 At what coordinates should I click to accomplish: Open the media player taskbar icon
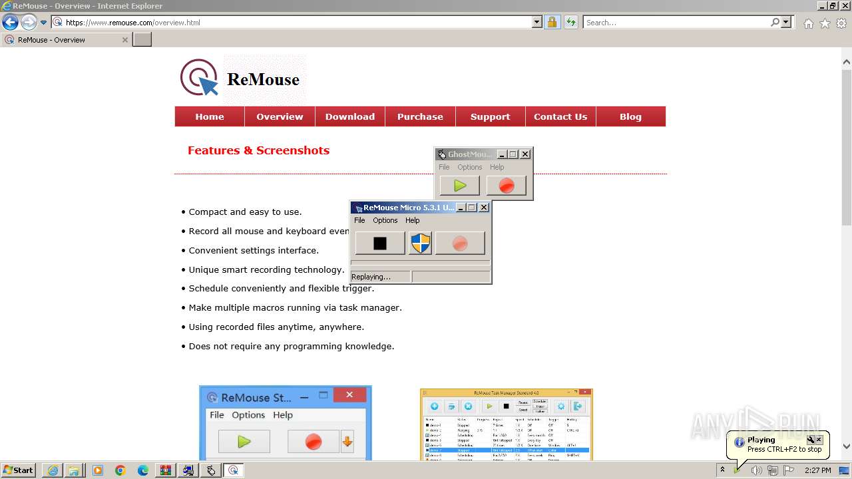click(98, 470)
